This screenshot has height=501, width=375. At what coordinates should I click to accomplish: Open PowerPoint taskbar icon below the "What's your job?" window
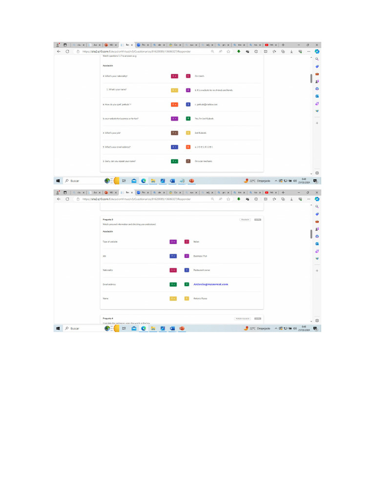191,181
